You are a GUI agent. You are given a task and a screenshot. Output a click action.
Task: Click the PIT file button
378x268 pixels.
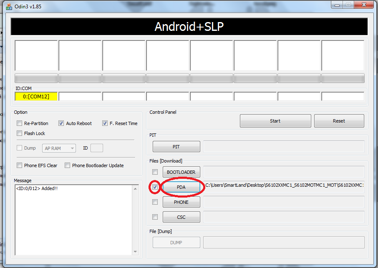(176, 147)
